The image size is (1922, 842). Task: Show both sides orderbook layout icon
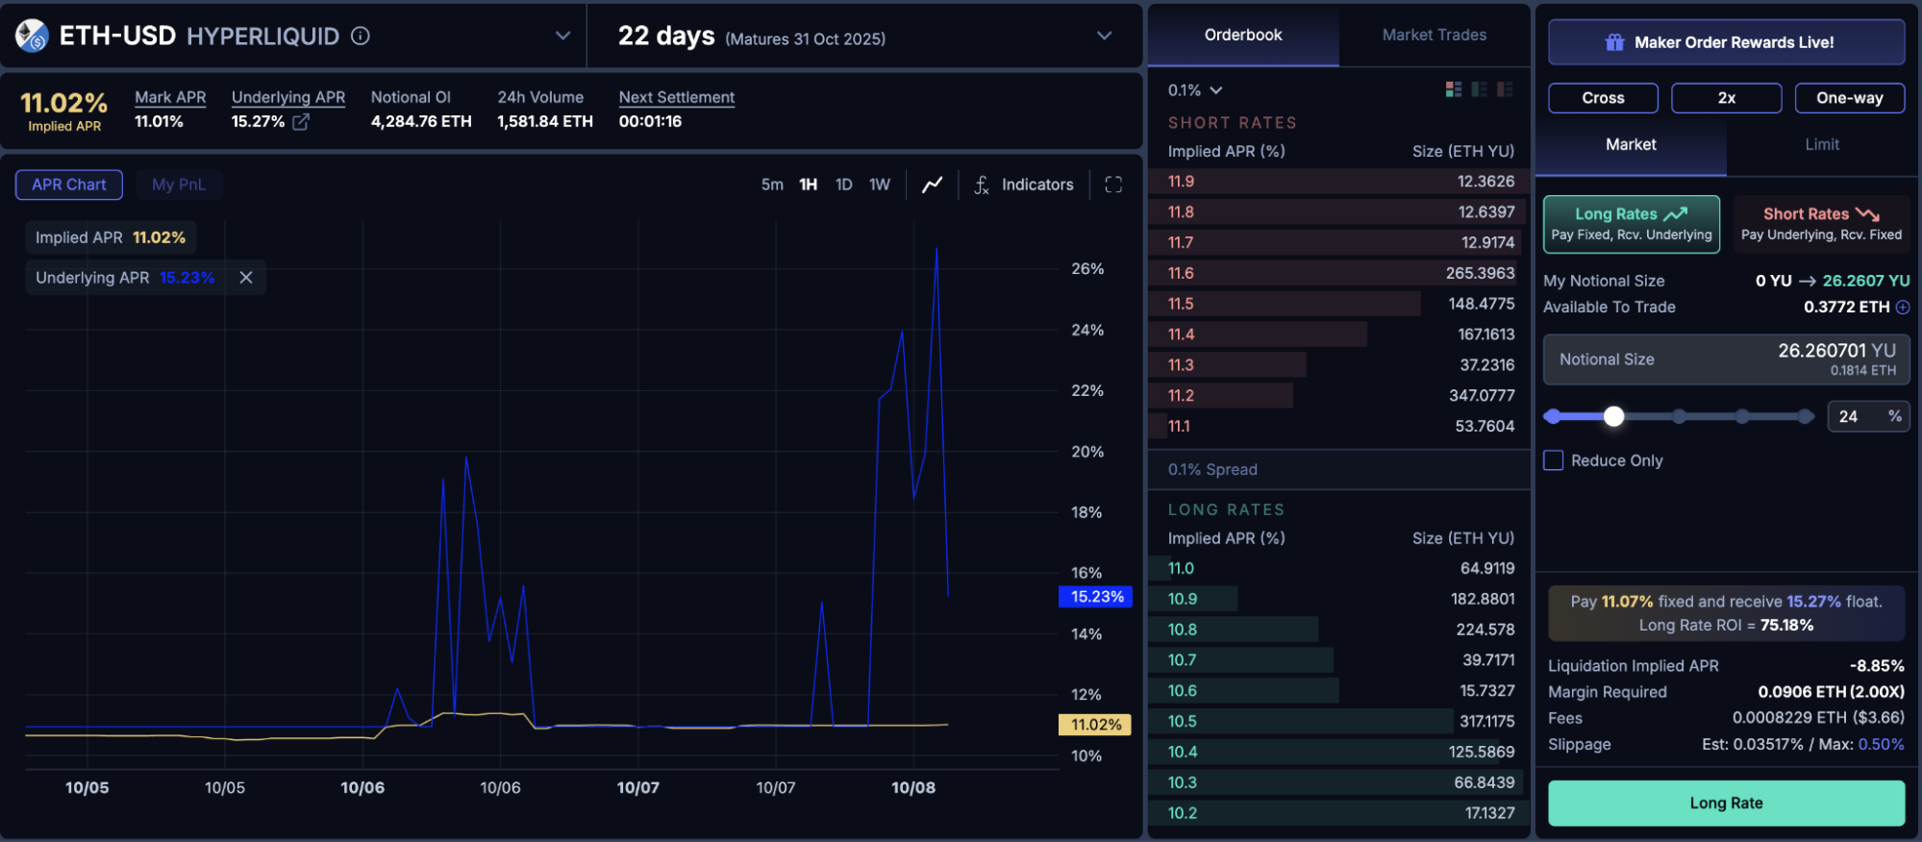pos(1453,89)
